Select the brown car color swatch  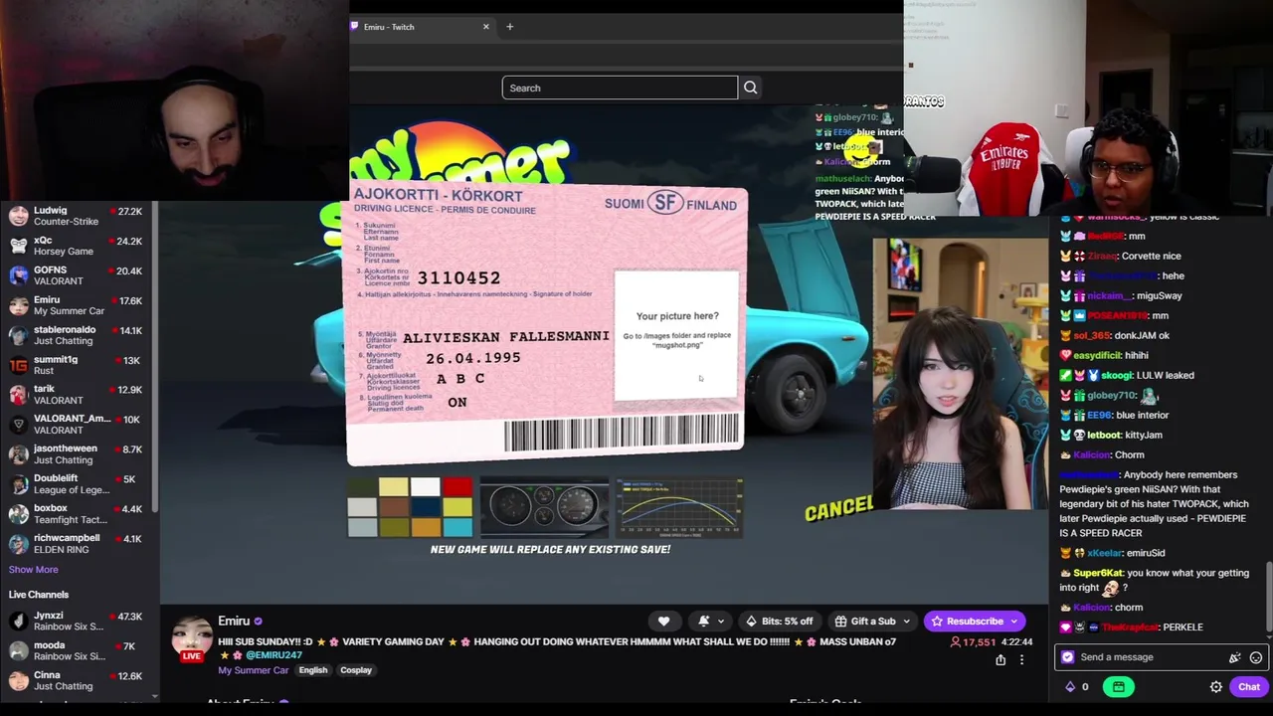click(394, 507)
